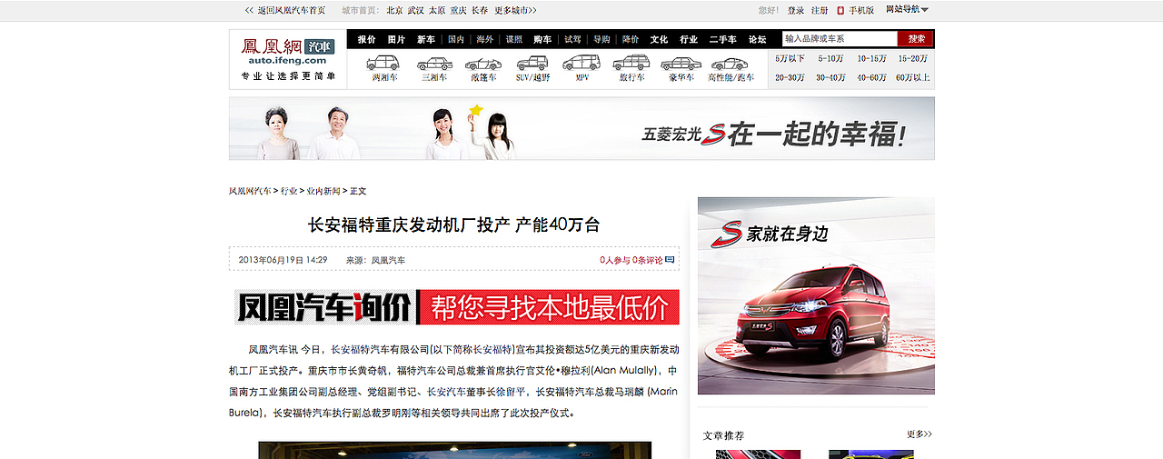The width and height of the screenshot is (1163, 459).
Task: Open the 图片 nav tab
Action: pos(396,39)
